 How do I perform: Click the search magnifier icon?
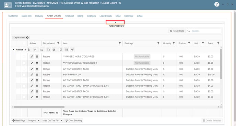click(x=189, y=31)
